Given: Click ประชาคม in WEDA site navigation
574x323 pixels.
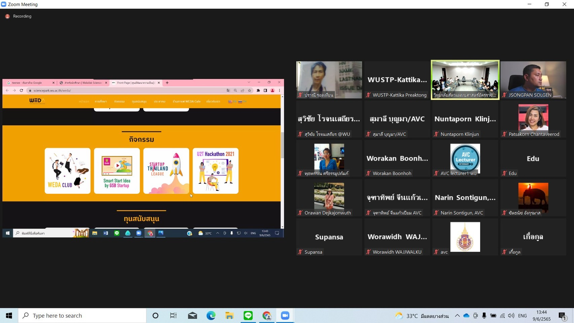Looking at the screenshot, I should 159,101.
